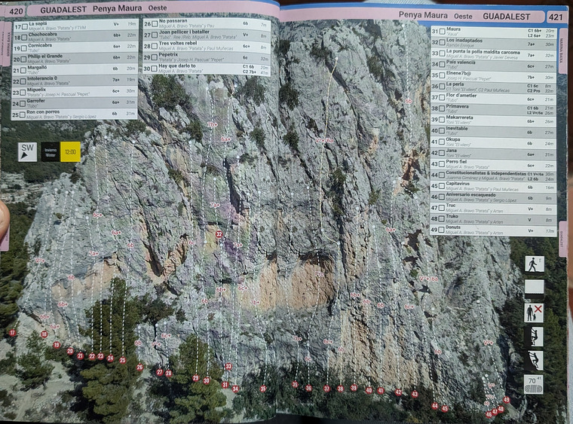Click the red route 32 marker on the cliff

[x=219, y=234]
